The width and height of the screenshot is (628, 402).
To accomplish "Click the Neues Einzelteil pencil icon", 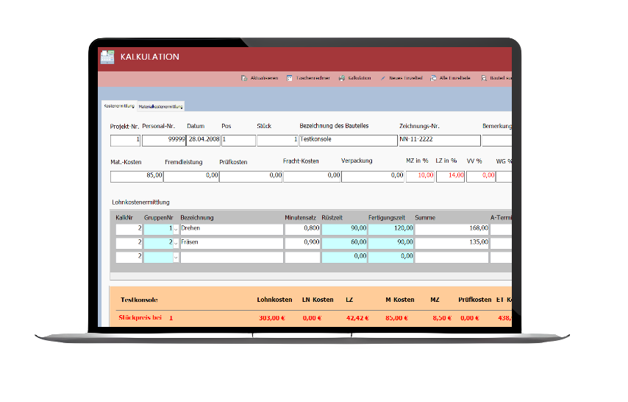I will (383, 78).
